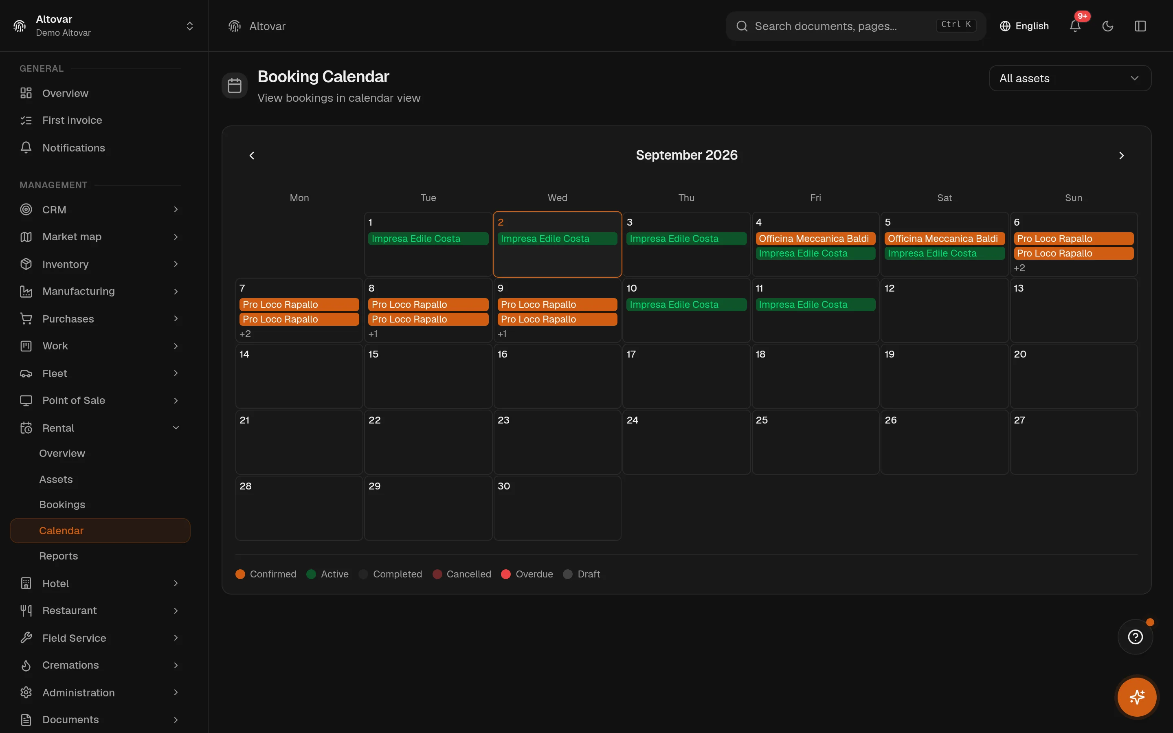Viewport: 1173px width, 733px height.
Task: Click the Rental calendar-clock icon
Action: click(x=26, y=428)
